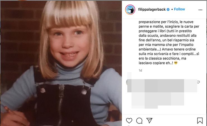207x126 pixels.
Task: Save the post with the bookmark icon
Action: click(200, 121)
